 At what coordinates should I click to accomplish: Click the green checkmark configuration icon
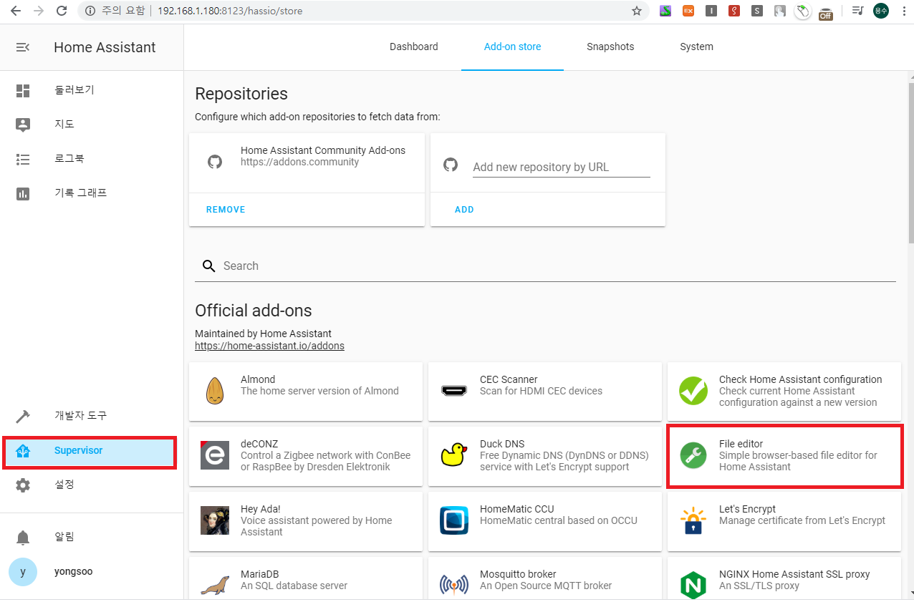pyautogui.click(x=693, y=391)
